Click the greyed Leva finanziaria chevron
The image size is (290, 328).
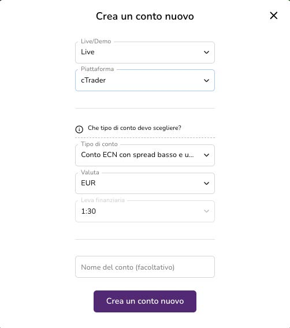click(x=206, y=211)
